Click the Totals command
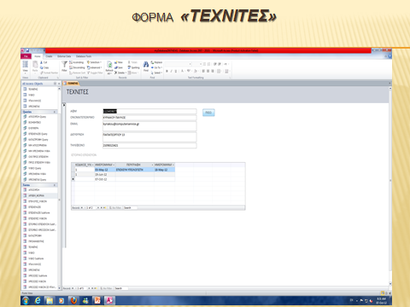The image size is (410, 307). pos(132,62)
